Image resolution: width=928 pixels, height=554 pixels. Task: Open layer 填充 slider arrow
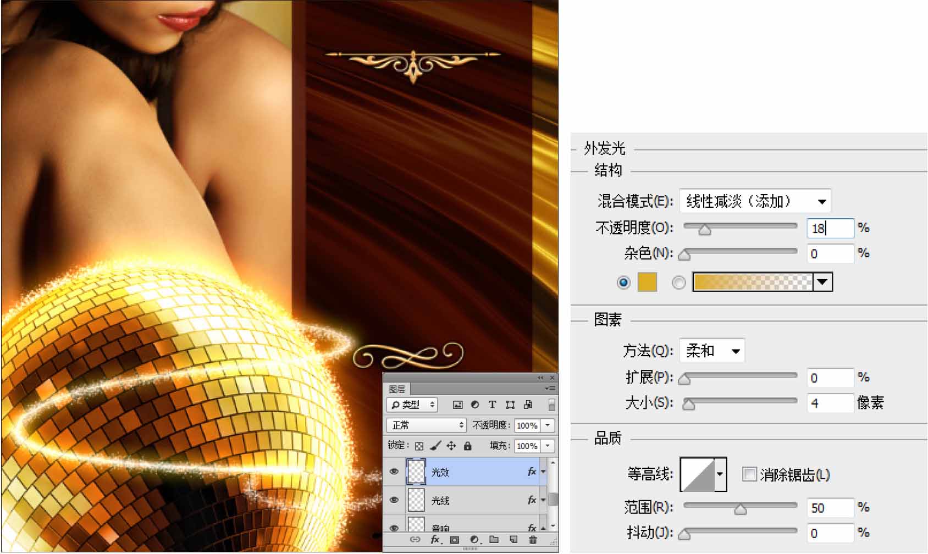pos(548,446)
